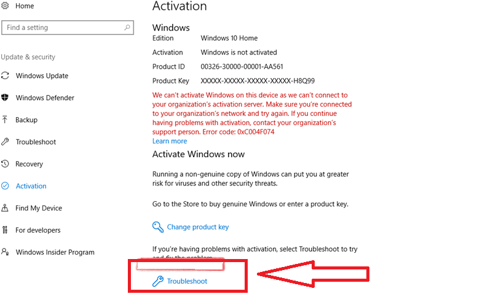Click the Windows Insider Program icon
The image size is (493, 302).
tap(5, 252)
